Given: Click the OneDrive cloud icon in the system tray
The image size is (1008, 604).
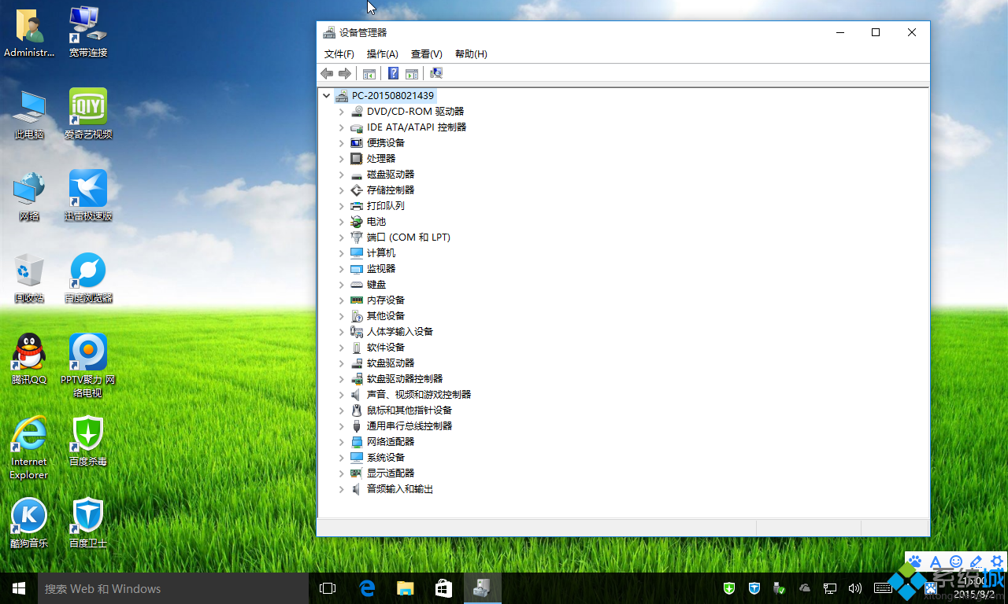Looking at the screenshot, I should (804, 587).
